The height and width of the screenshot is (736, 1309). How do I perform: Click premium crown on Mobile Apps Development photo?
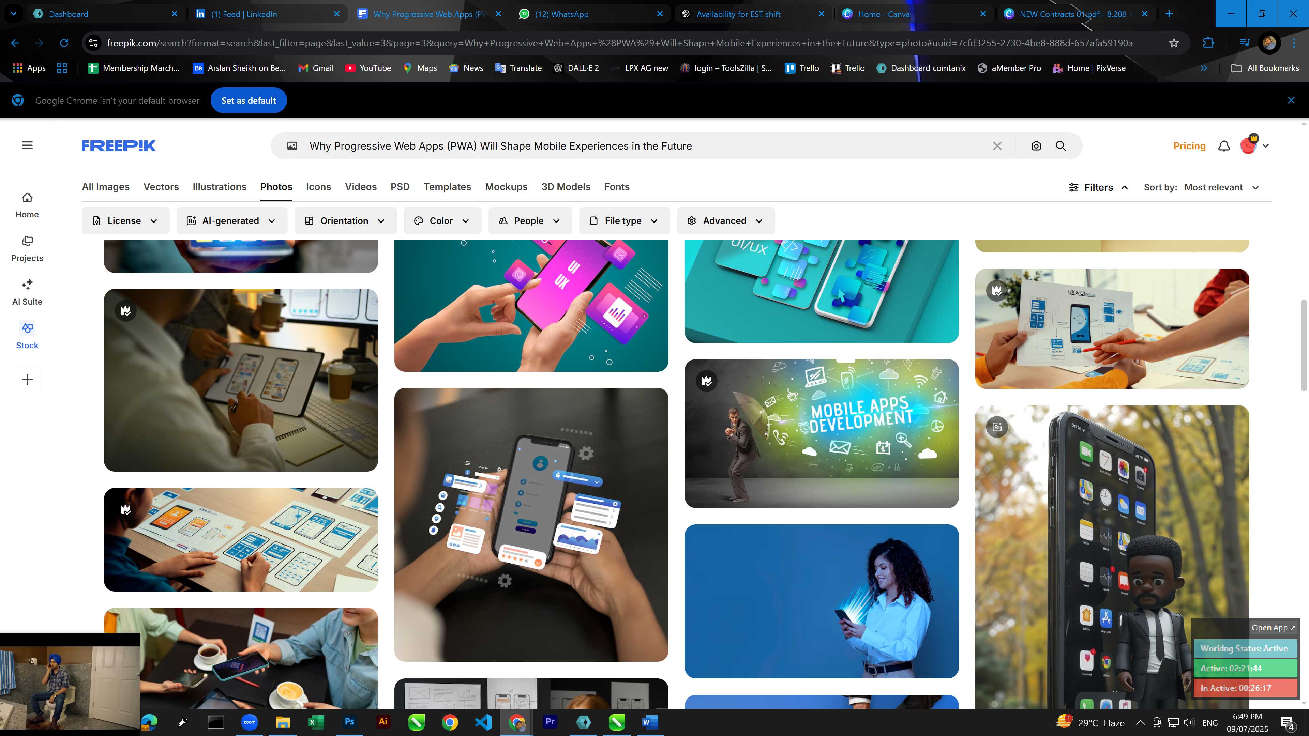point(706,381)
